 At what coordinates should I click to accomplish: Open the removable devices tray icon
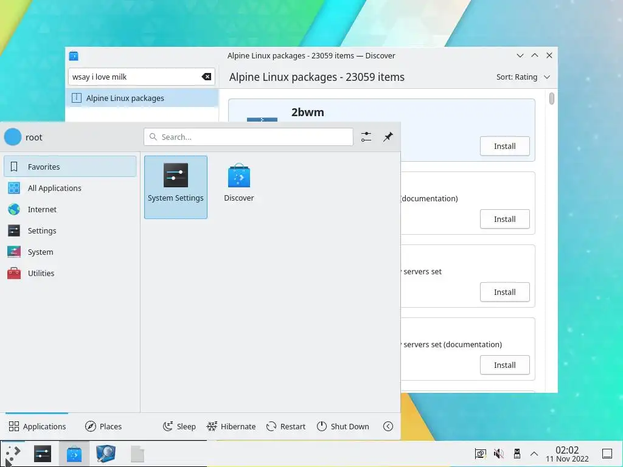click(517, 454)
